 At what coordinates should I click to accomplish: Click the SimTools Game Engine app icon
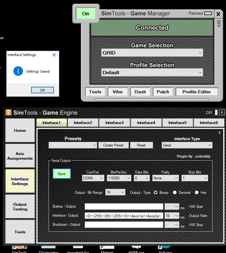point(8,112)
